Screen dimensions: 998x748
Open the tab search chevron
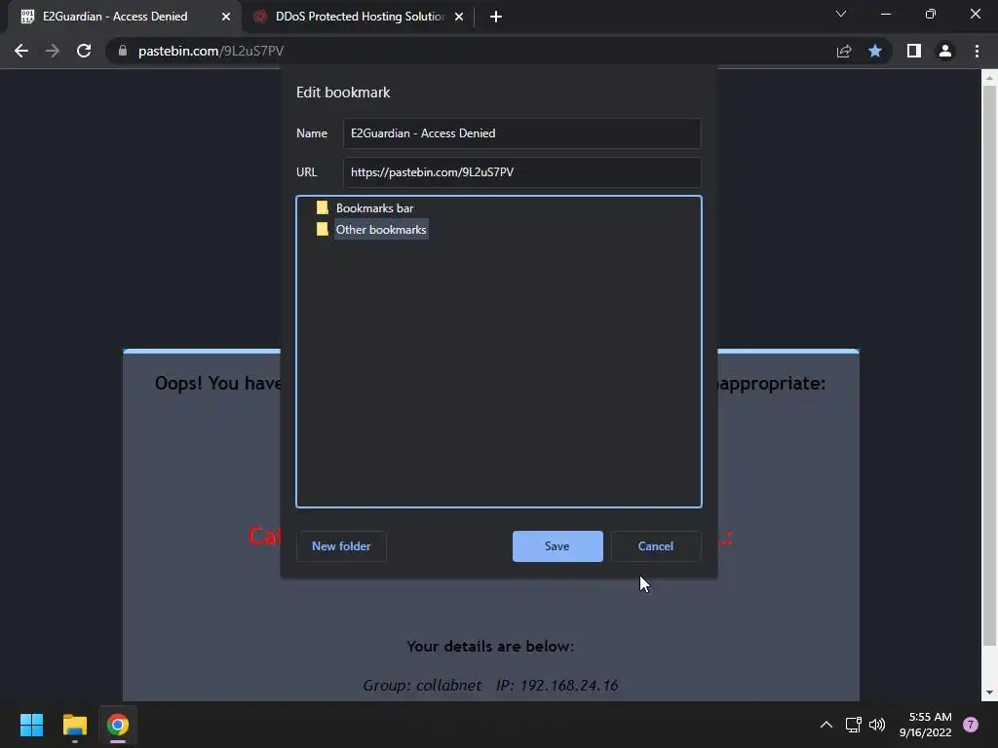841,14
